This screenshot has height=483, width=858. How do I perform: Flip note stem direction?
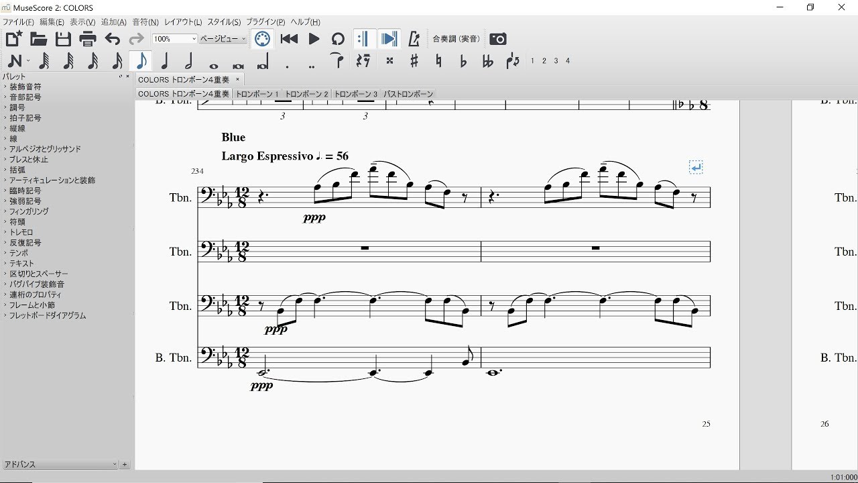513,61
